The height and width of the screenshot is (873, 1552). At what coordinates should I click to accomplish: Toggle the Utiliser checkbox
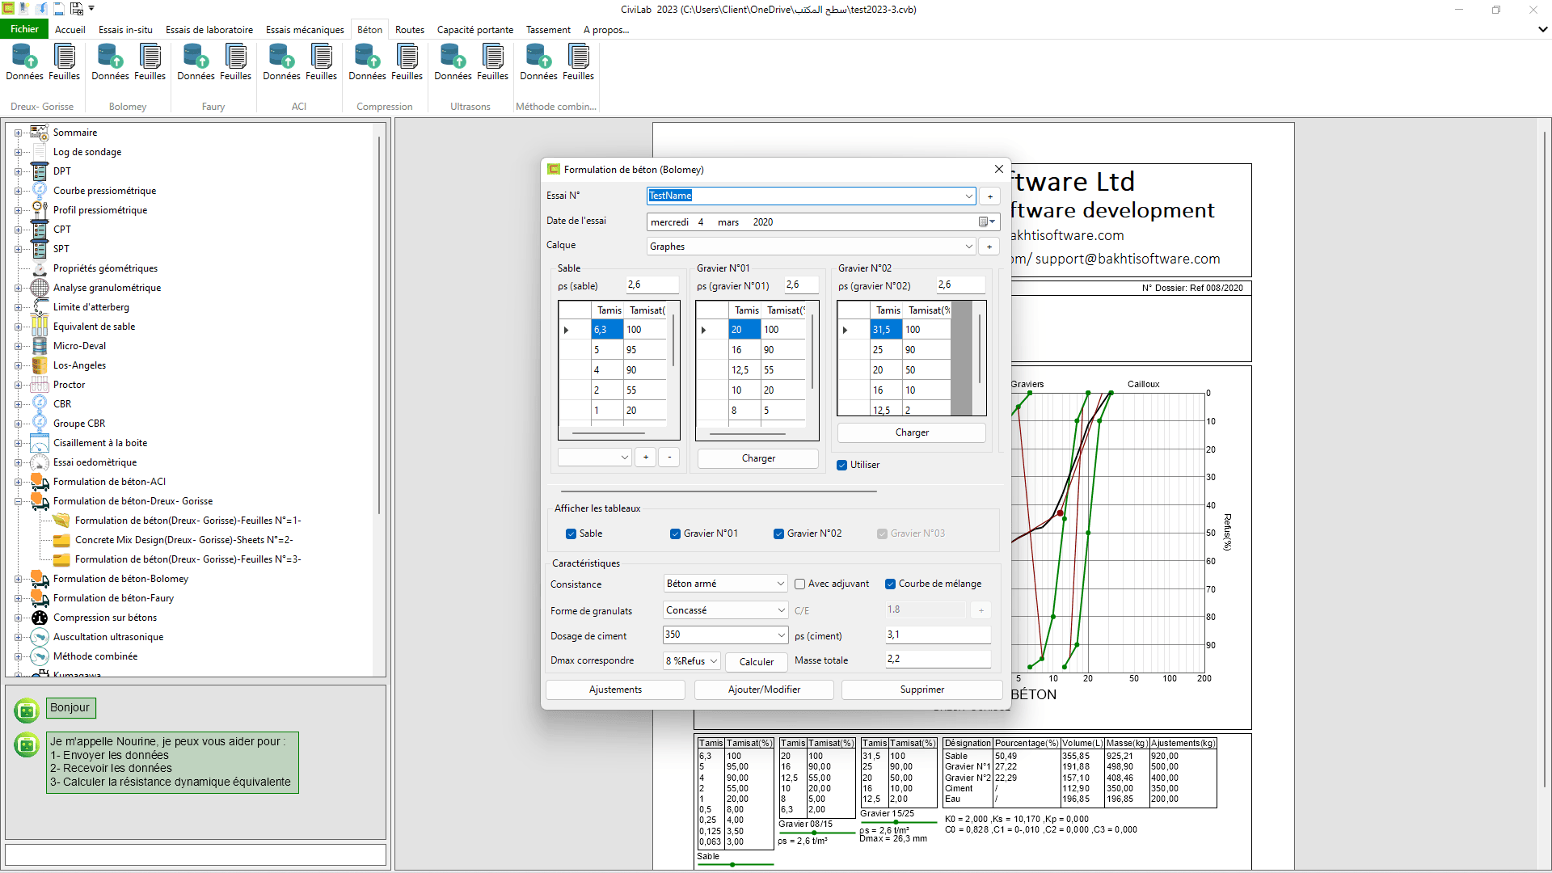coord(842,465)
